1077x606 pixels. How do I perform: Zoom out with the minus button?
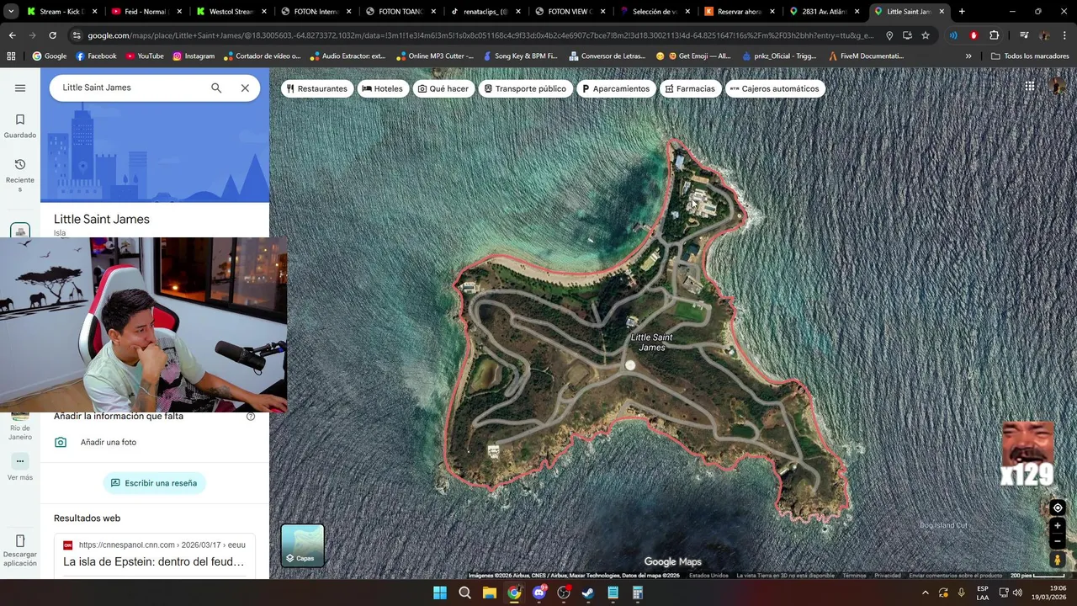tap(1058, 541)
